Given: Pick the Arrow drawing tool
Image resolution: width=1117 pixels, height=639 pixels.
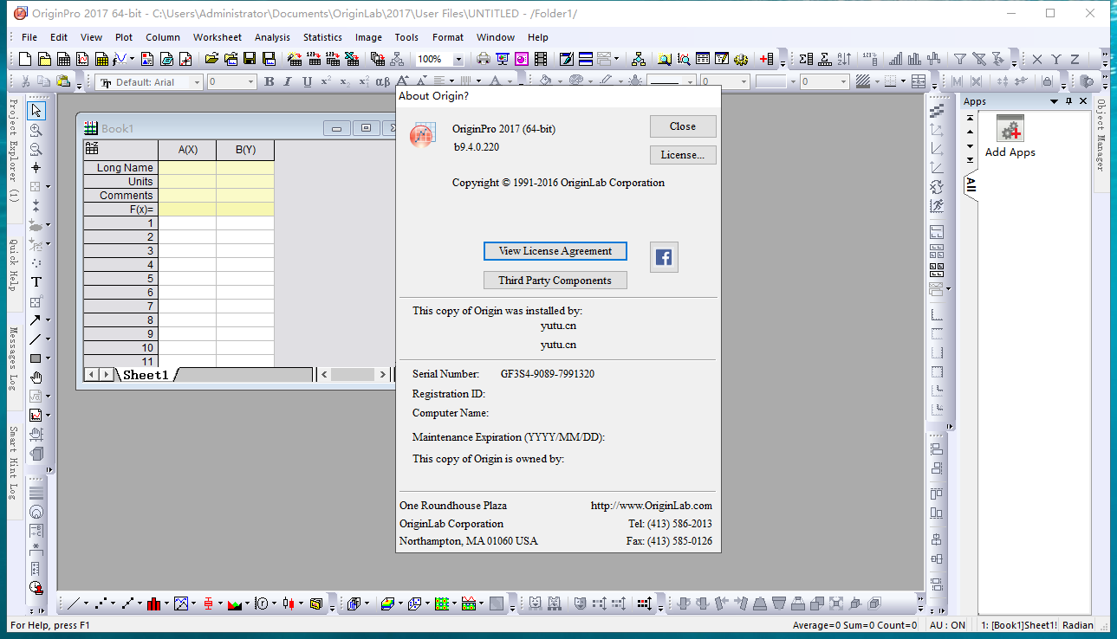Looking at the screenshot, I should pyautogui.click(x=36, y=320).
